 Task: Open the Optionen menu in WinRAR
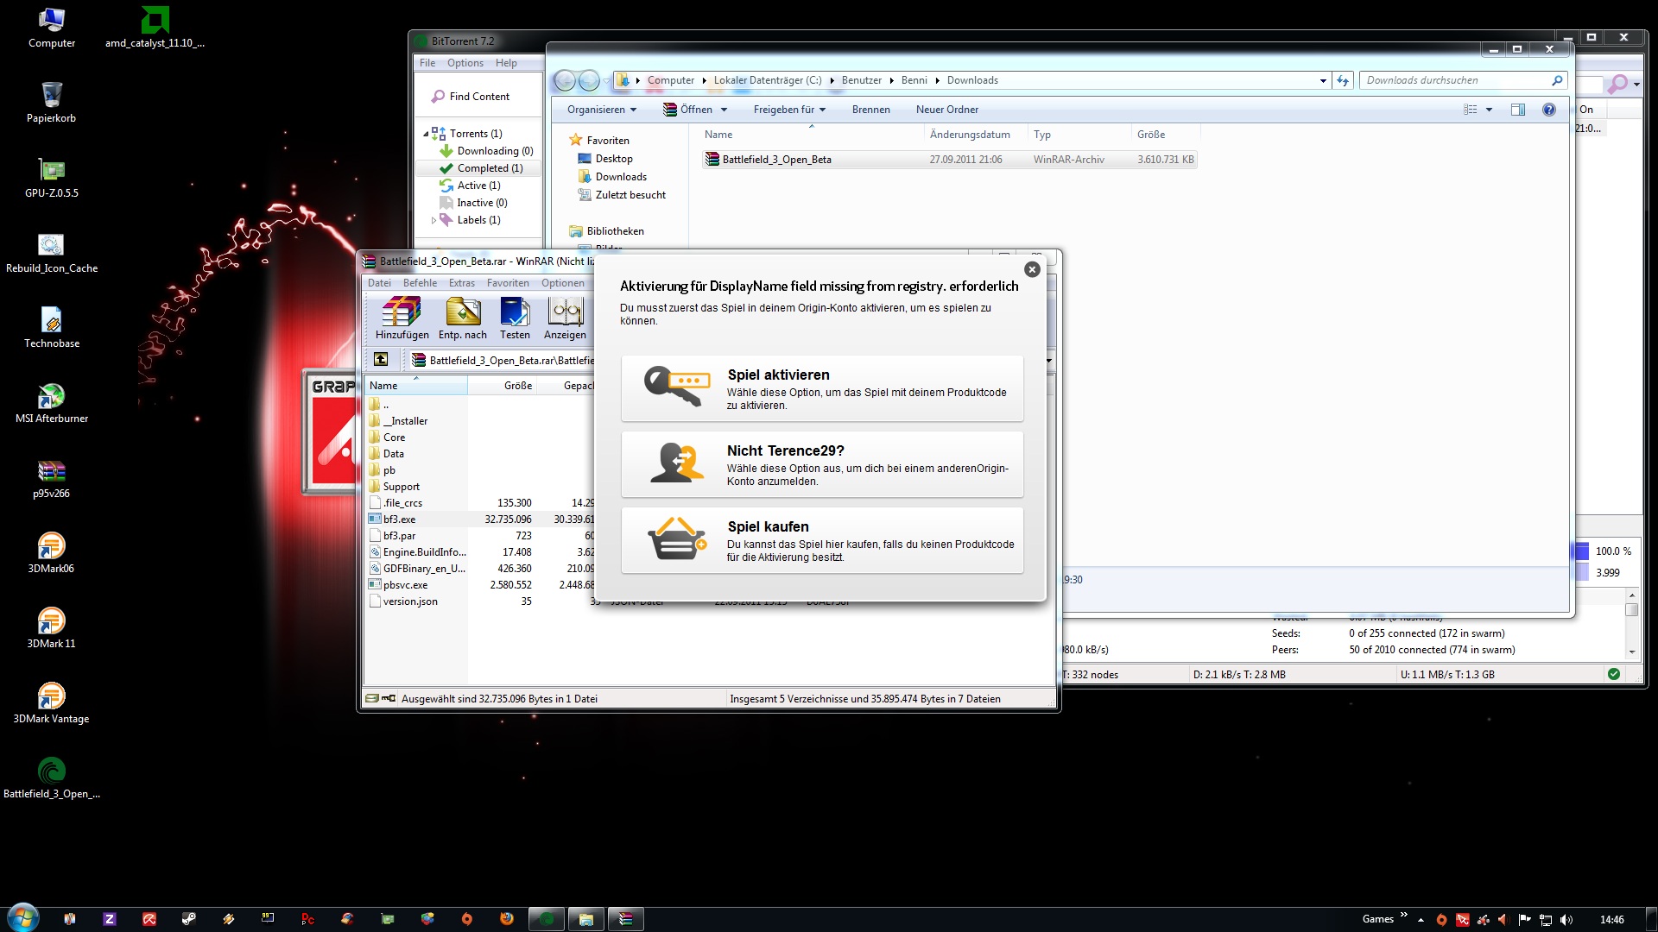563,283
